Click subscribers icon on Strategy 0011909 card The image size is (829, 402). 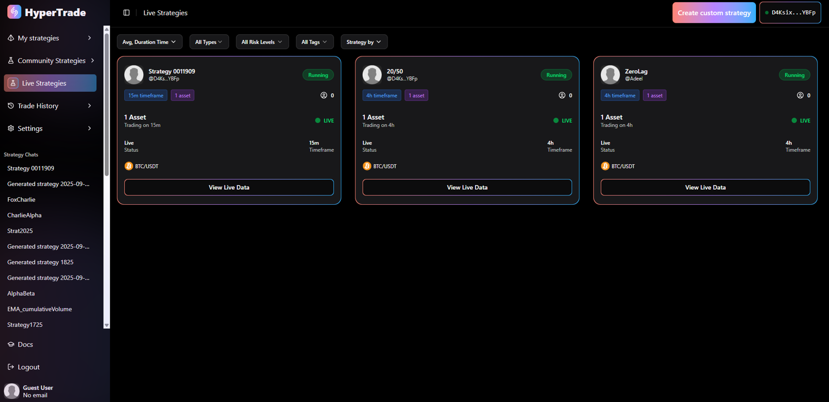tap(324, 95)
